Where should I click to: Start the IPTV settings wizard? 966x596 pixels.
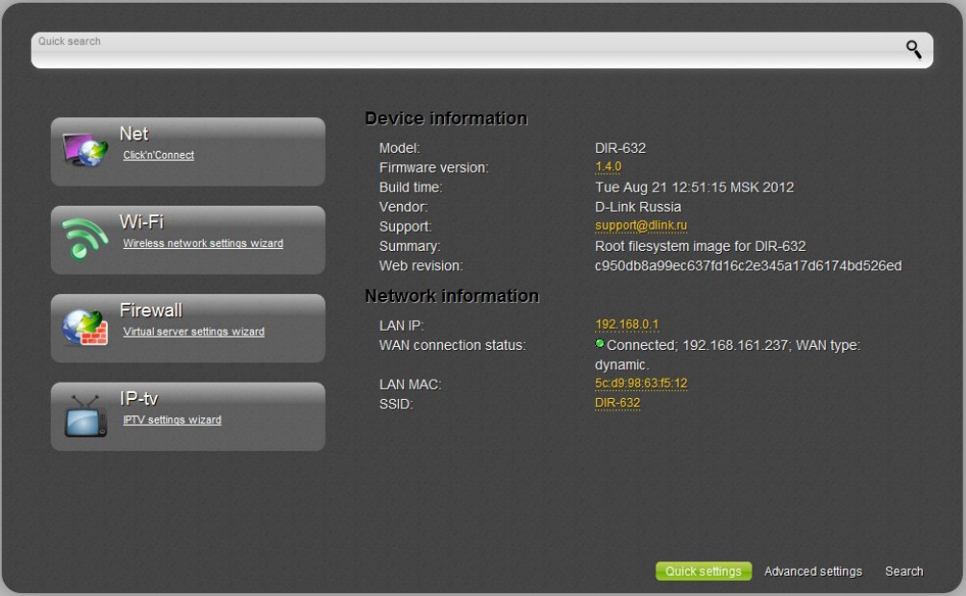coord(172,420)
